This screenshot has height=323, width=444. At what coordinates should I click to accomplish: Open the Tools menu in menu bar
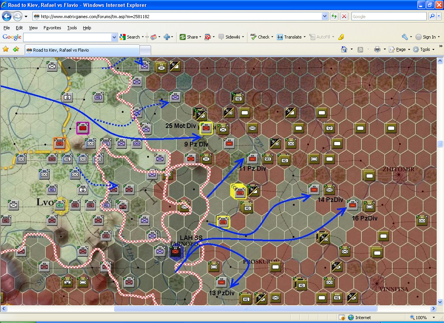(72, 28)
